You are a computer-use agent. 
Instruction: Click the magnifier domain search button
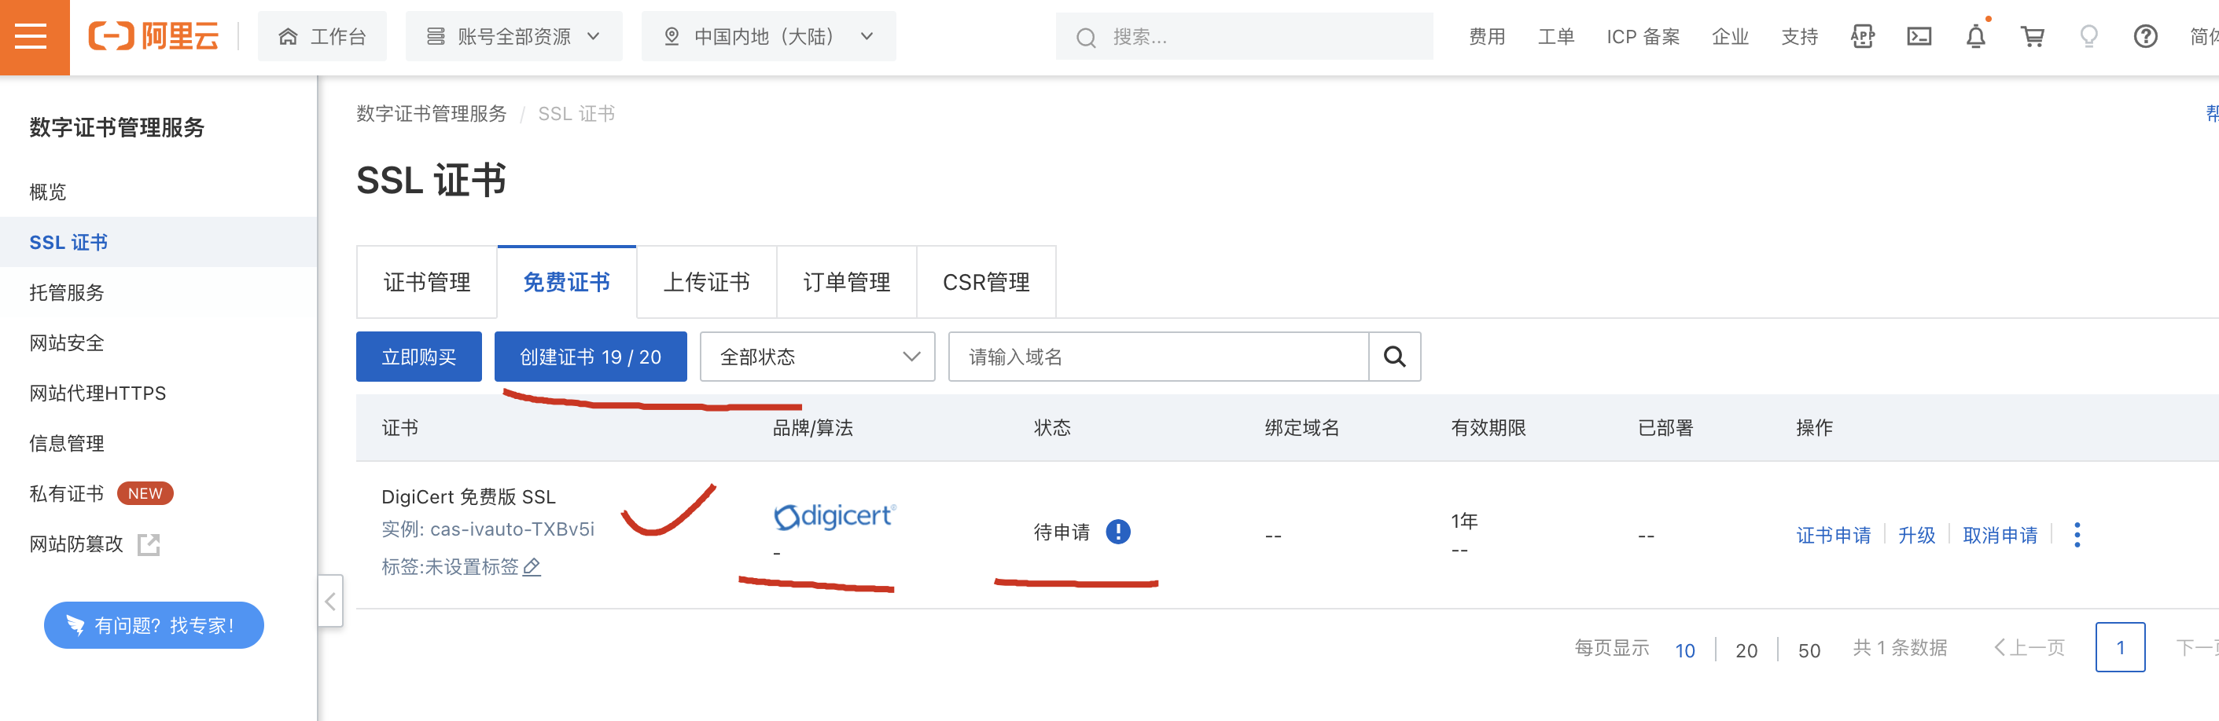1394,357
